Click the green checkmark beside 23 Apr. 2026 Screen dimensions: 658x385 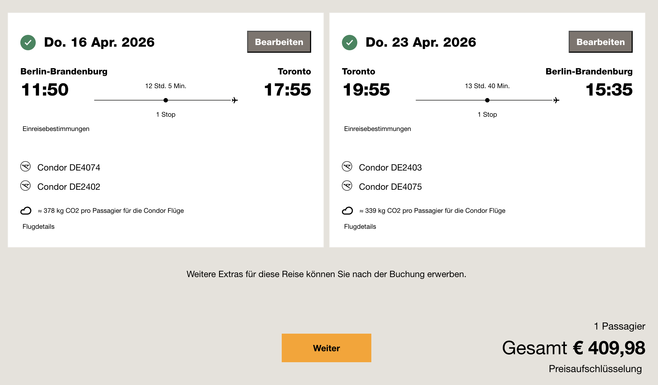pos(349,43)
